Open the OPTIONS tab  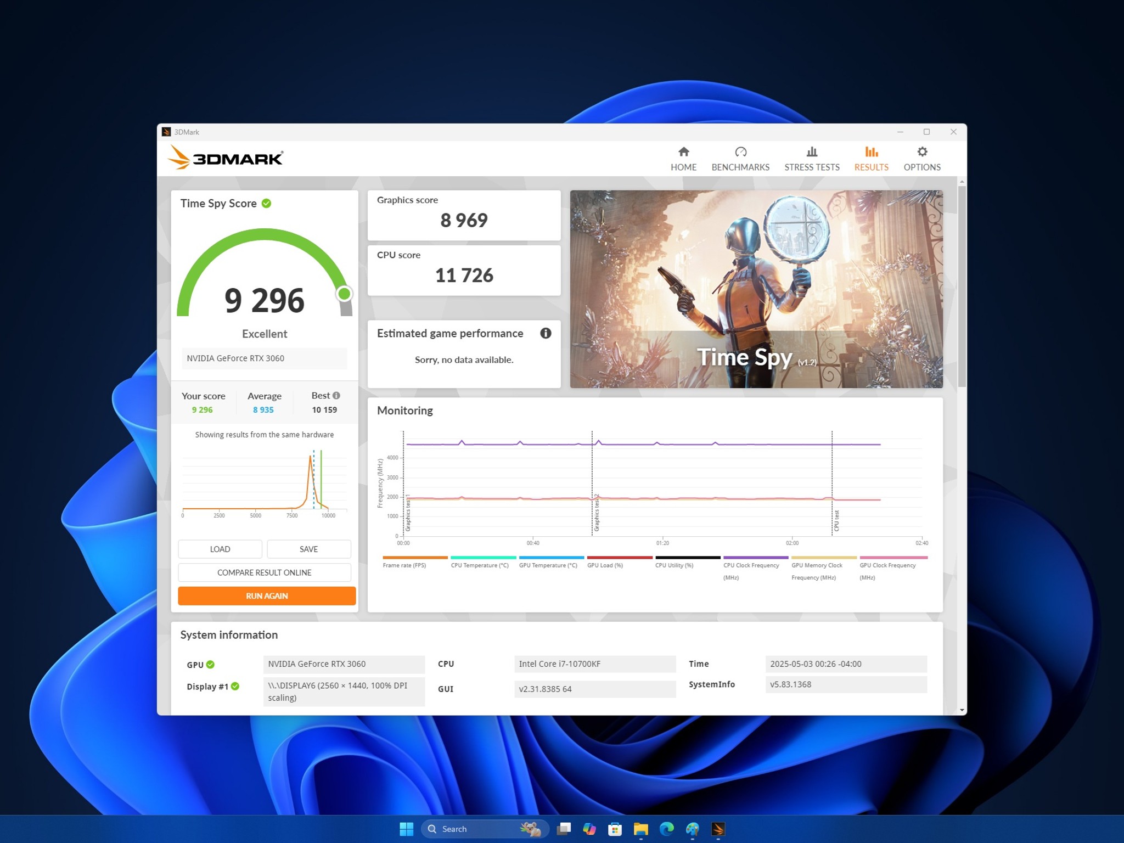point(922,159)
